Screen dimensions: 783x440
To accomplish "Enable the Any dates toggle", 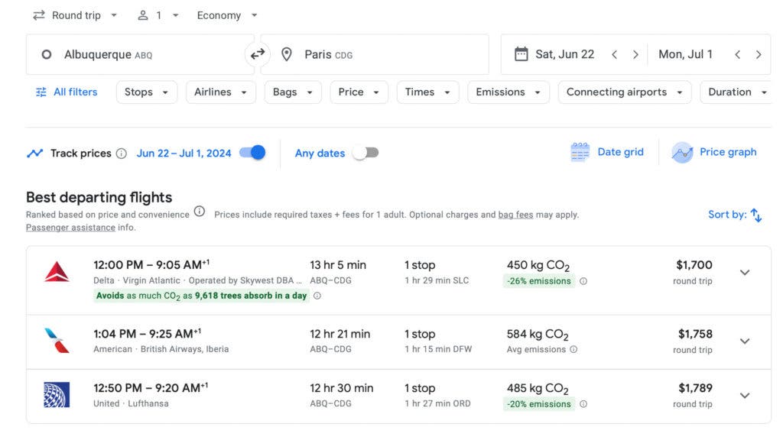I will pos(365,153).
